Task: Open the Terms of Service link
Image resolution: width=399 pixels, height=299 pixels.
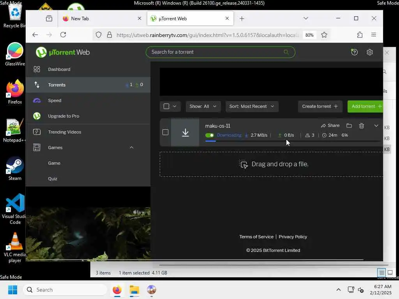Action: 256,237
